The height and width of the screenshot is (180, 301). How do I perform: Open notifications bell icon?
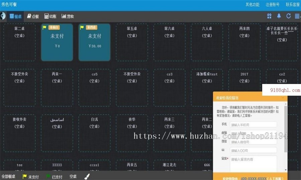coord(279,16)
